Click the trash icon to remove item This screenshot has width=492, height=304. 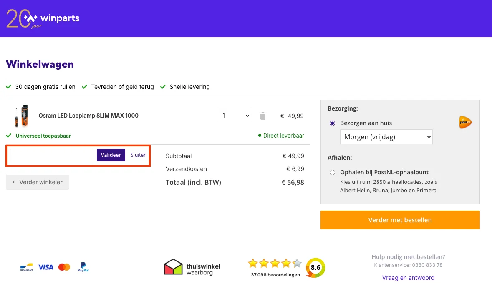263,116
